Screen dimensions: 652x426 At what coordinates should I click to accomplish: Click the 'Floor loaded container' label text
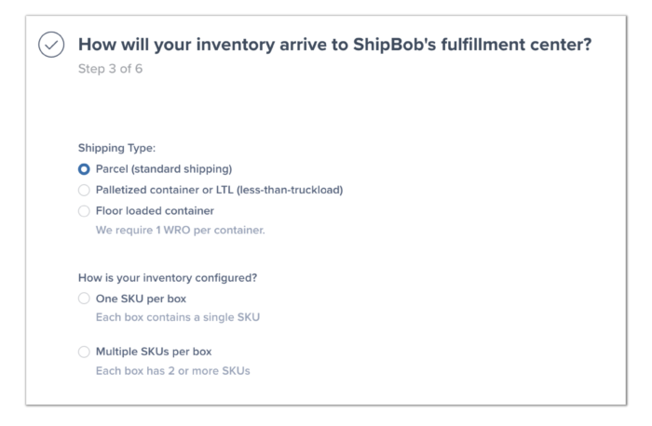[155, 211]
